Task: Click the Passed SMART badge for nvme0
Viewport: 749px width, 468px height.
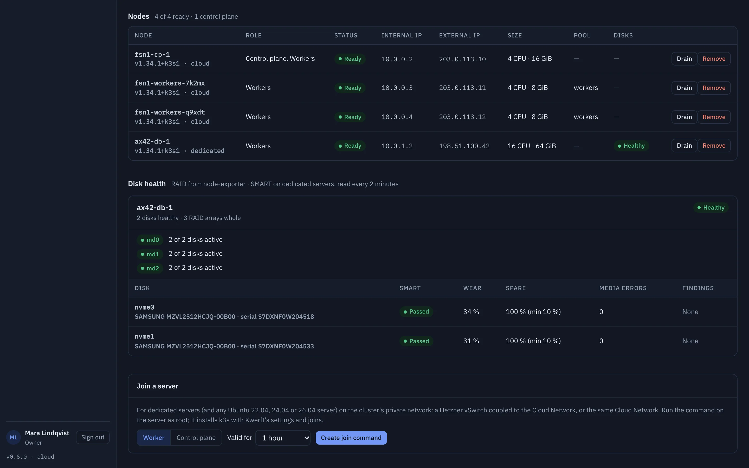Action: pyautogui.click(x=416, y=312)
